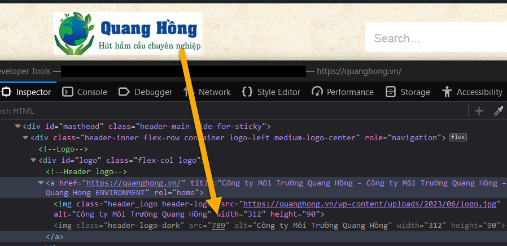This screenshot has width=507, height=246.
Task: Select the <!--Header logo--> comment node
Action: 86,171
